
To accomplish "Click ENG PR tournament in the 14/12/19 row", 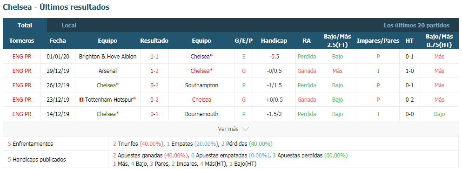I will (x=22, y=114).
